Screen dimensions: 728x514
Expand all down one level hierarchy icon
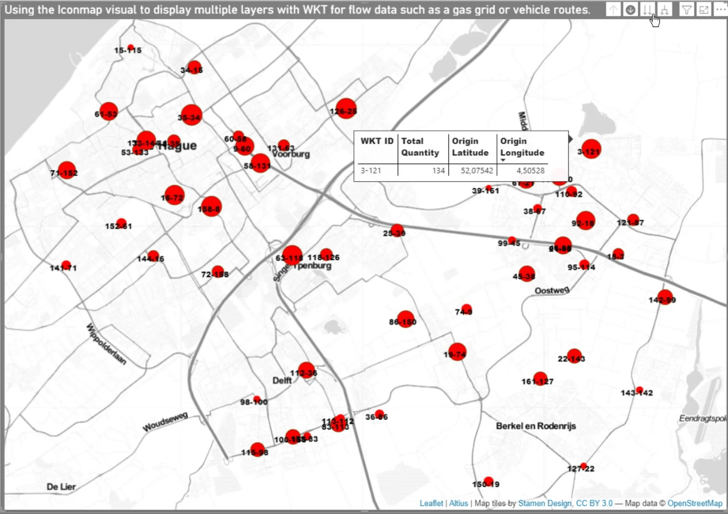(664, 9)
